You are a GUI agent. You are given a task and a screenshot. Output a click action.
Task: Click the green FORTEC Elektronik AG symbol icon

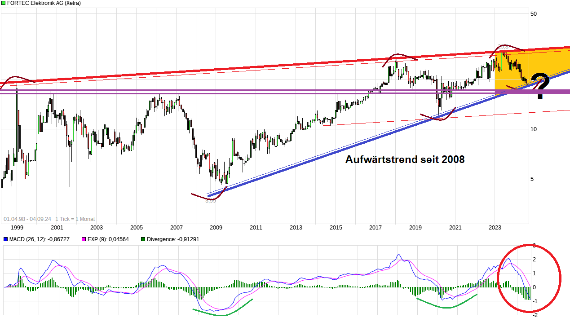[3, 3]
